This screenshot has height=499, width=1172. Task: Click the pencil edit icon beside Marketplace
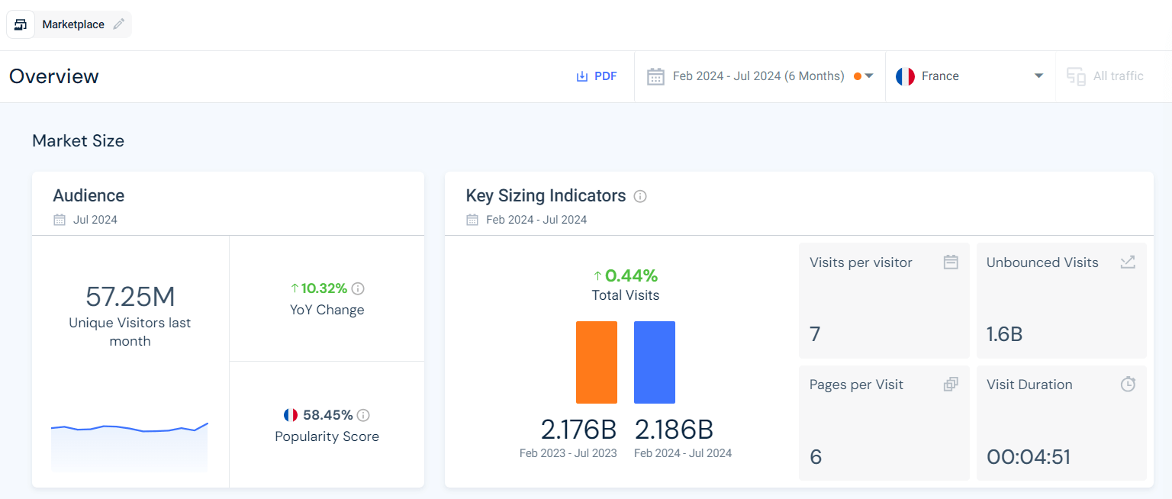click(118, 24)
